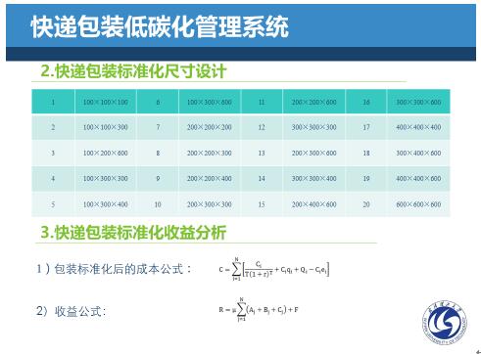Select cell 200×200×200 in row 7
Screen dimensions: 481x354
click(x=210, y=127)
